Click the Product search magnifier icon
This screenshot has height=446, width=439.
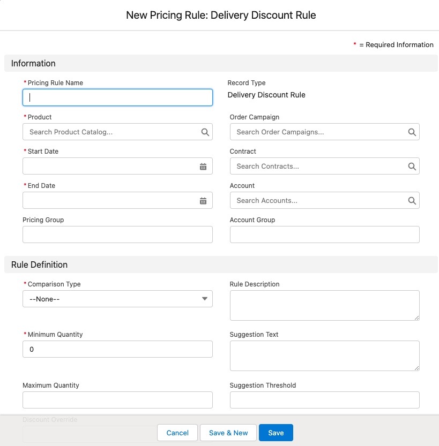[x=205, y=132]
